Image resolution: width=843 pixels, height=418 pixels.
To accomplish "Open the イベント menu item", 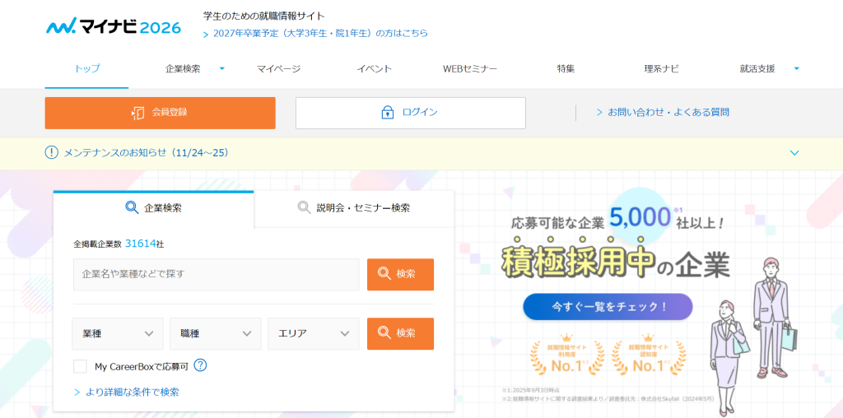I will coord(375,69).
